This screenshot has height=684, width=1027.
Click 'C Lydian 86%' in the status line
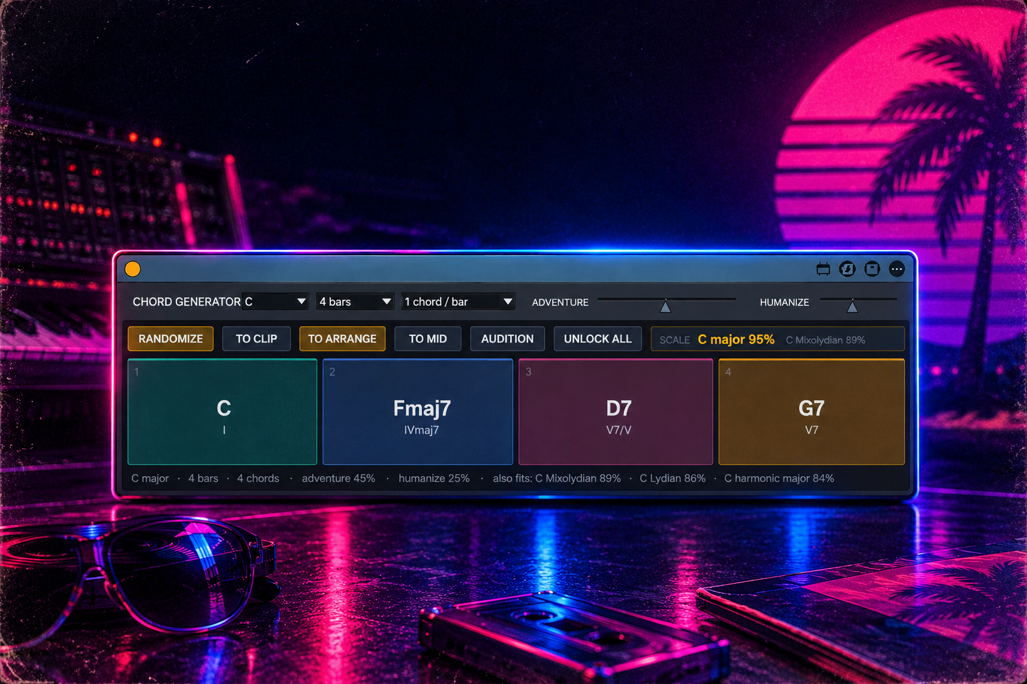[x=673, y=478]
